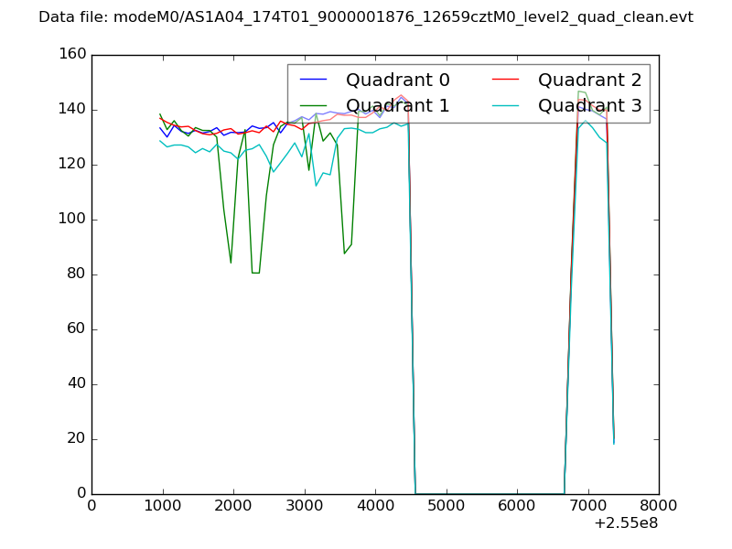The width and height of the screenshot is (732, 549).
Task: Click the red Quadrant 2 legend line
Action: point(505,80)
